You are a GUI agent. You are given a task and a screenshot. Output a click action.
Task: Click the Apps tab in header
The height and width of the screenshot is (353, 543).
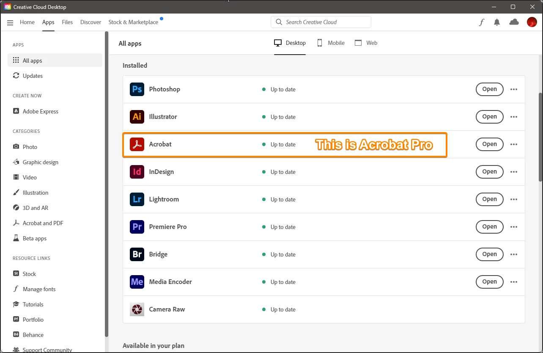click(x=48, y=22)
